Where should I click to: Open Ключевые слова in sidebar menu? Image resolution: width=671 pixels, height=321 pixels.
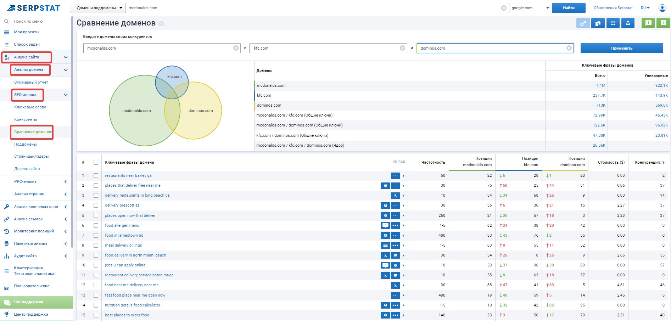30,107
